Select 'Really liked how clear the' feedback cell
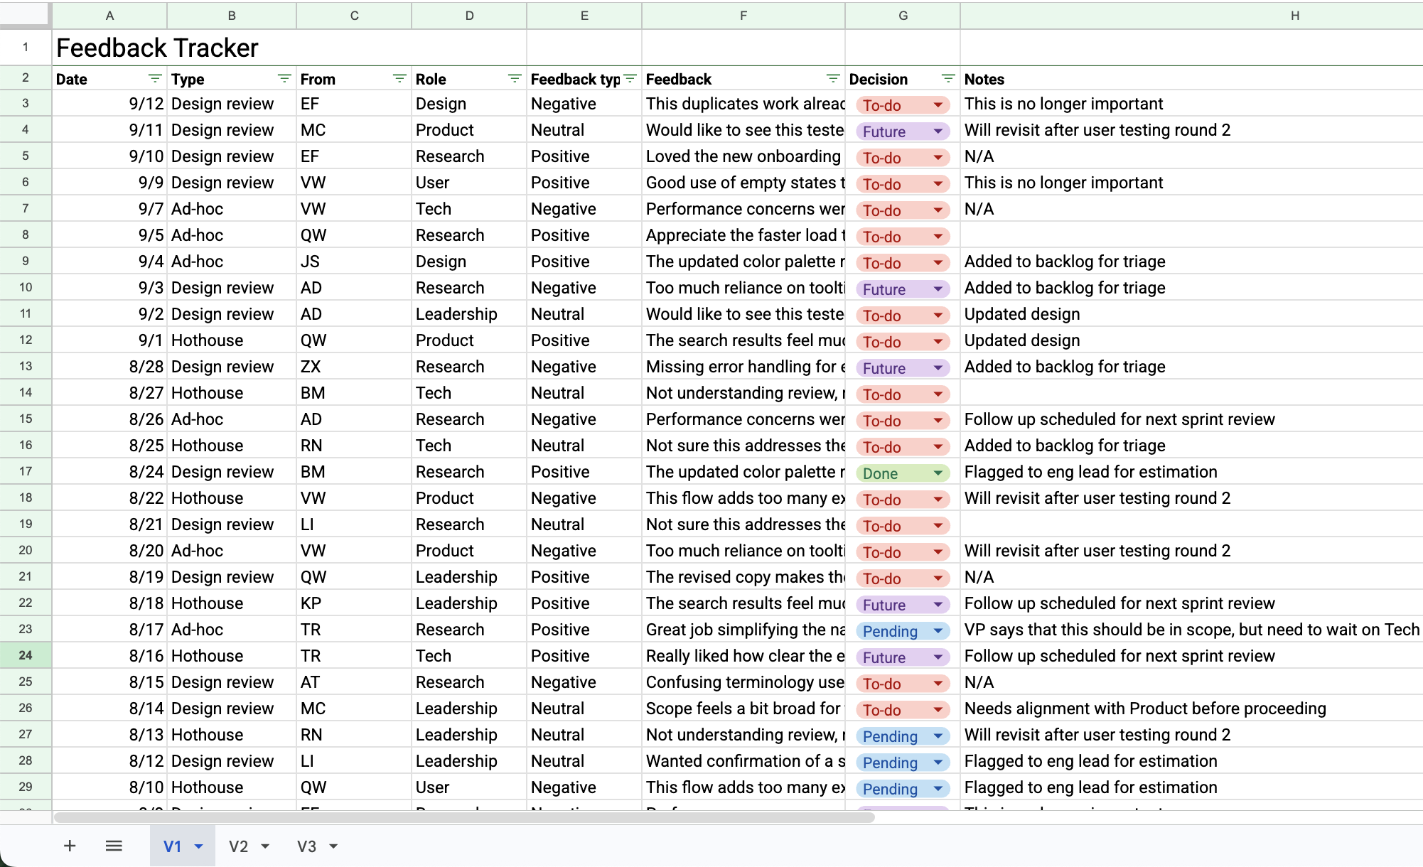Viewport: 1423px width, 867px height. pos(743,655)
